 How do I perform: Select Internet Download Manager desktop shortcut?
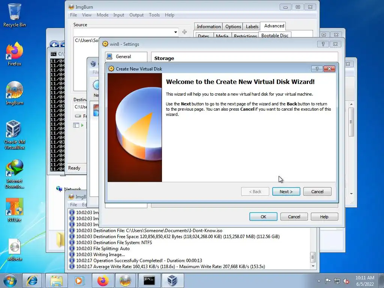click(x=15, y=174)
